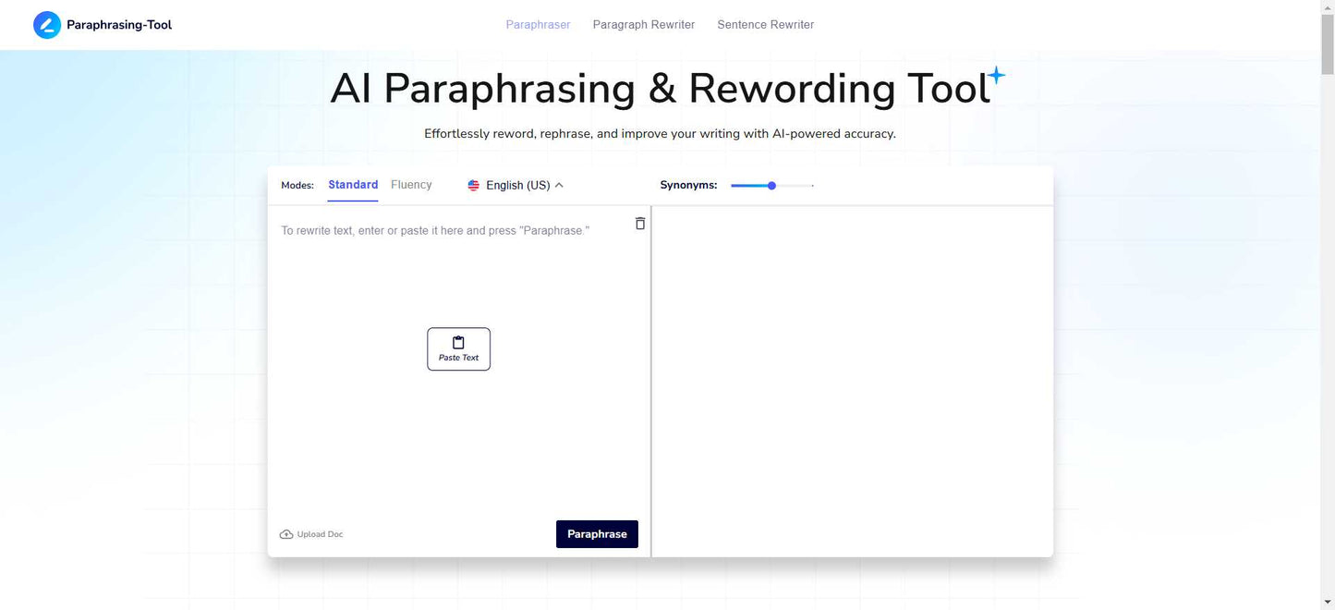Clear input with the trash icon
The image size is (1335, 610).
pyautogui.click(x=640, y=224)
